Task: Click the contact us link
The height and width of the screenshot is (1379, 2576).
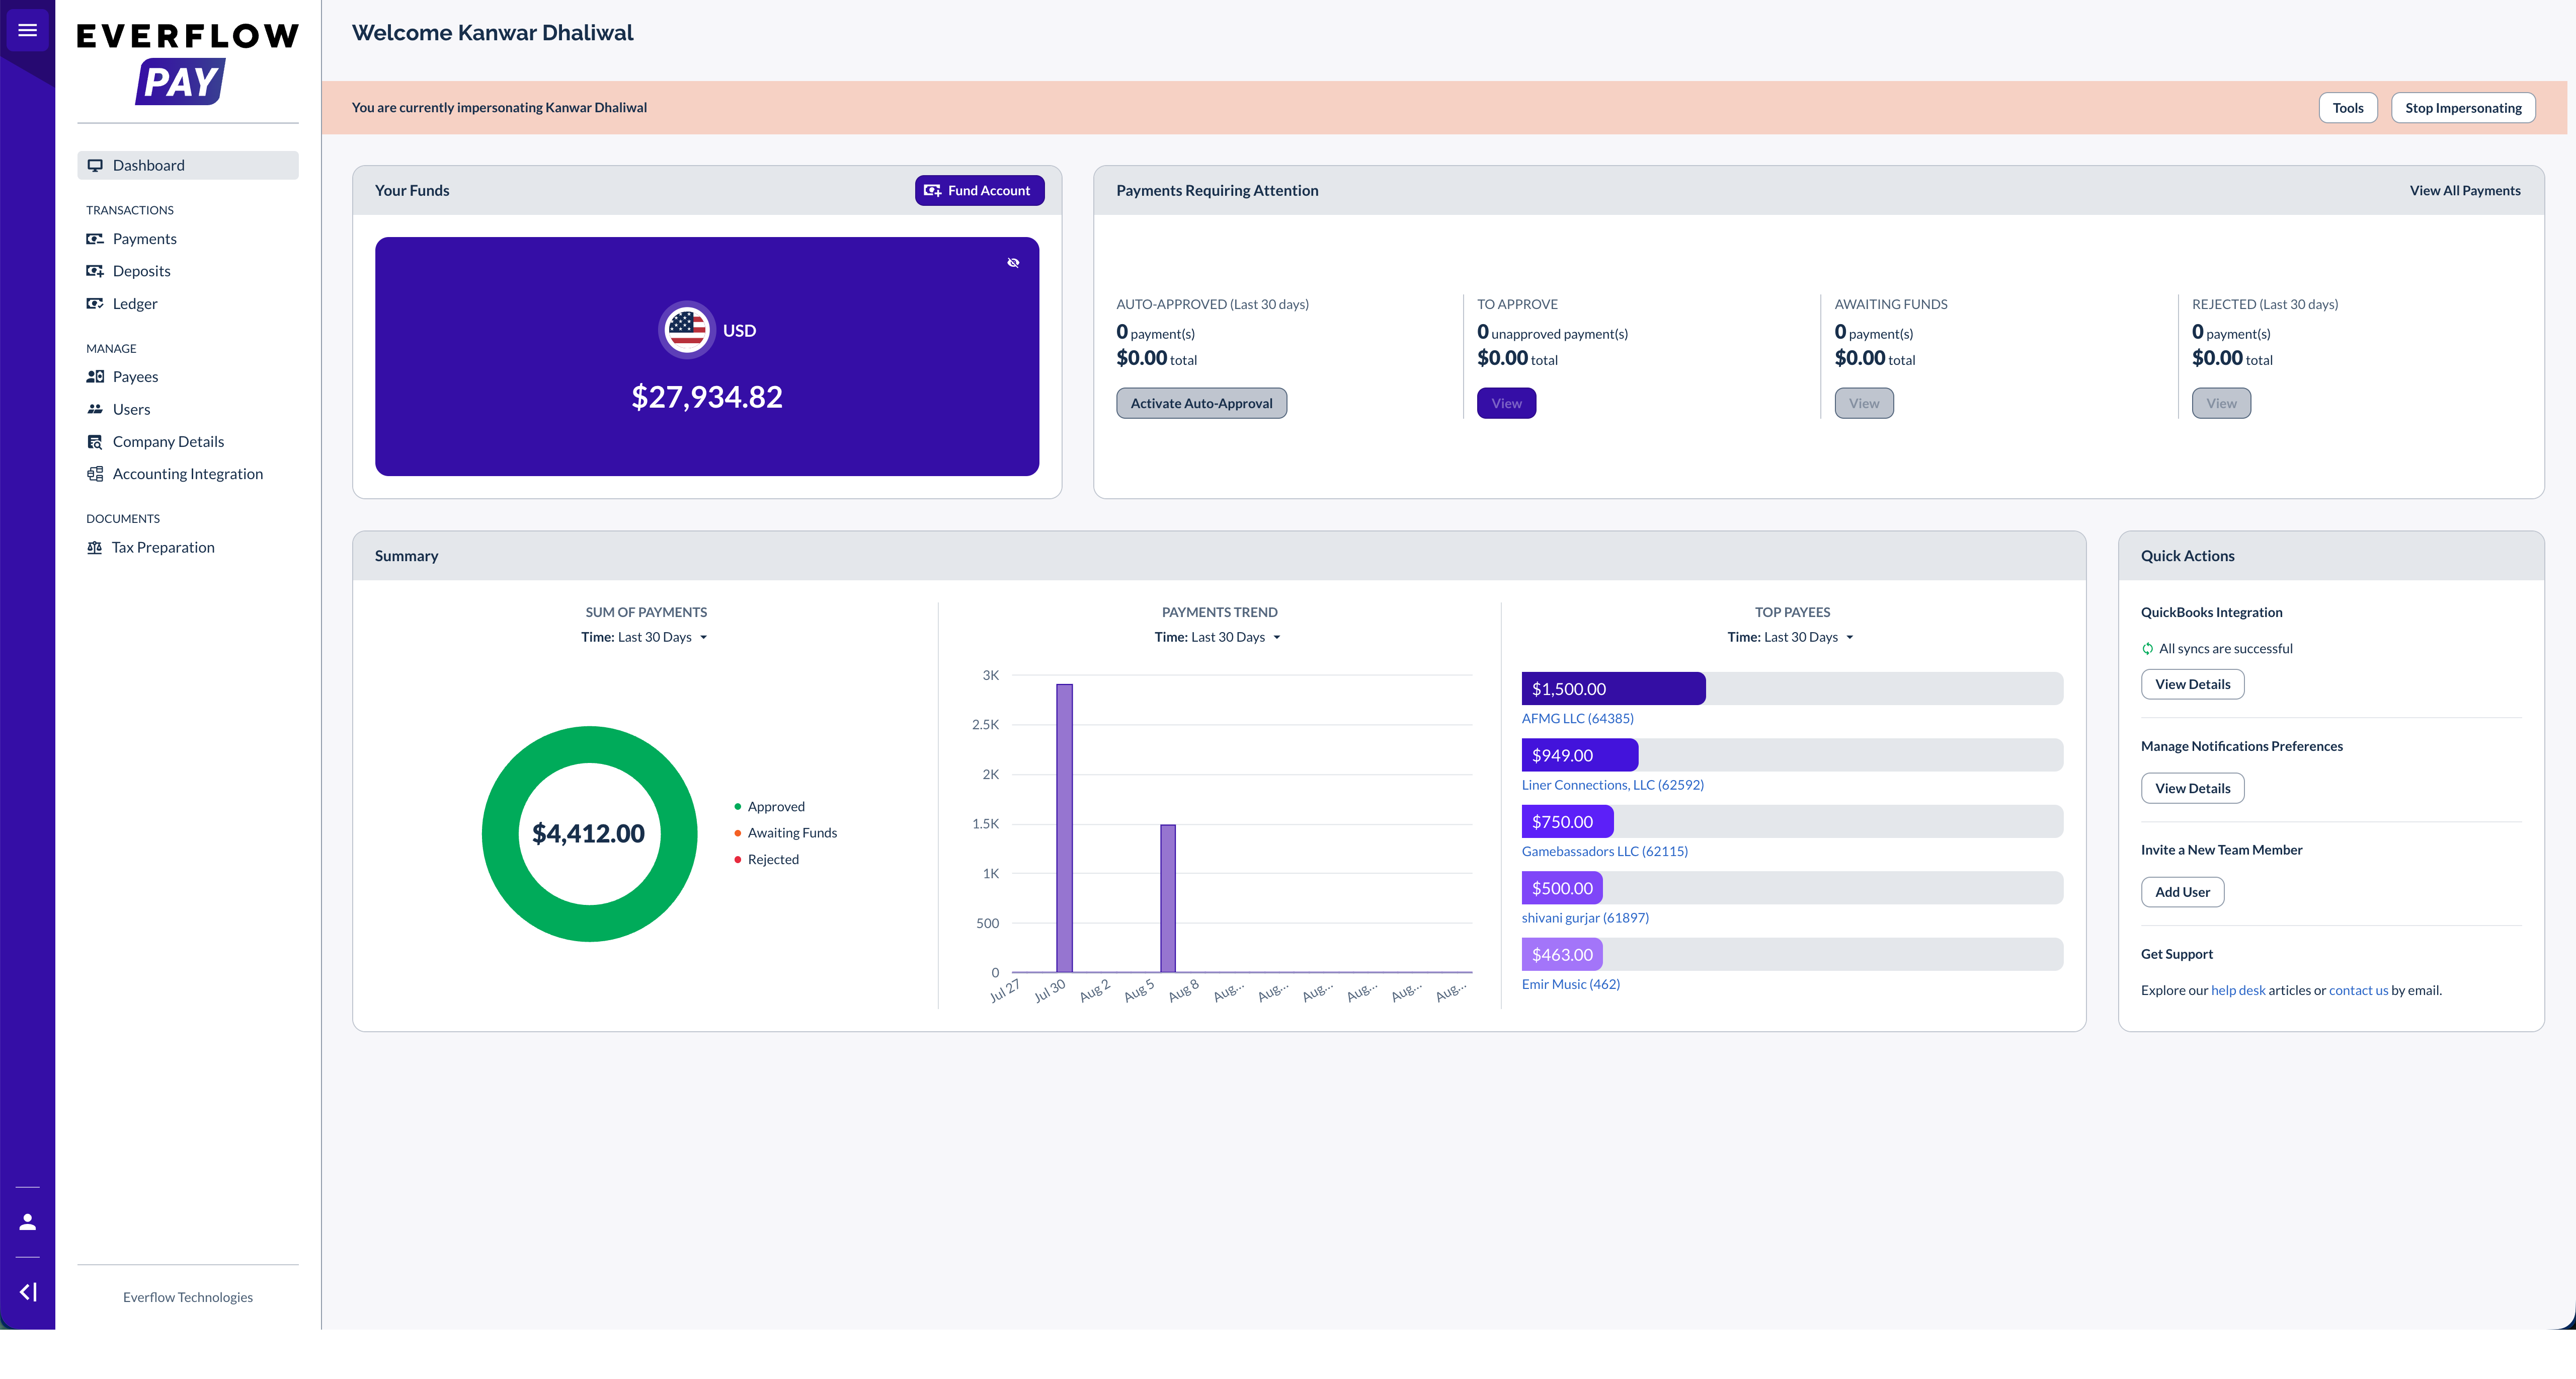Action: (x=2358, y=990)
